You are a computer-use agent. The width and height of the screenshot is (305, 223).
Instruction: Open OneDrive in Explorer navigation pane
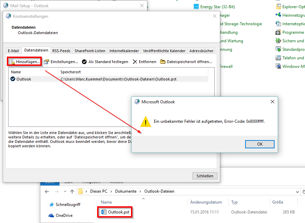coord(64,215)
